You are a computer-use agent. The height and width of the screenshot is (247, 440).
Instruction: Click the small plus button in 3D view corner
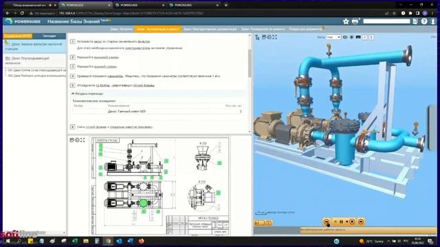click(x=269, y=223)
